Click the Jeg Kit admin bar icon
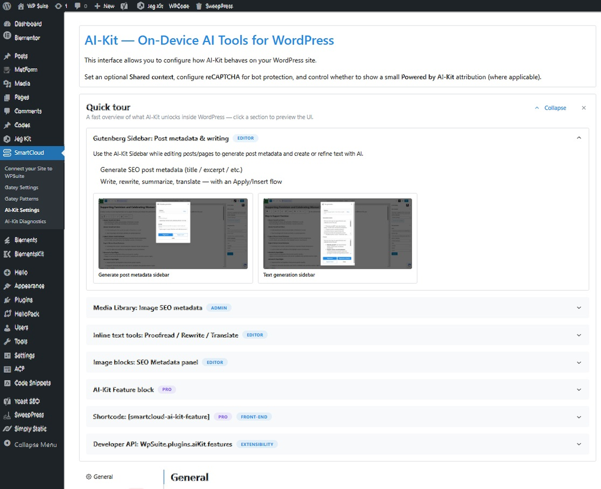Image resolution: width=601 pixels, height=489 pixels. click(141, 6)
